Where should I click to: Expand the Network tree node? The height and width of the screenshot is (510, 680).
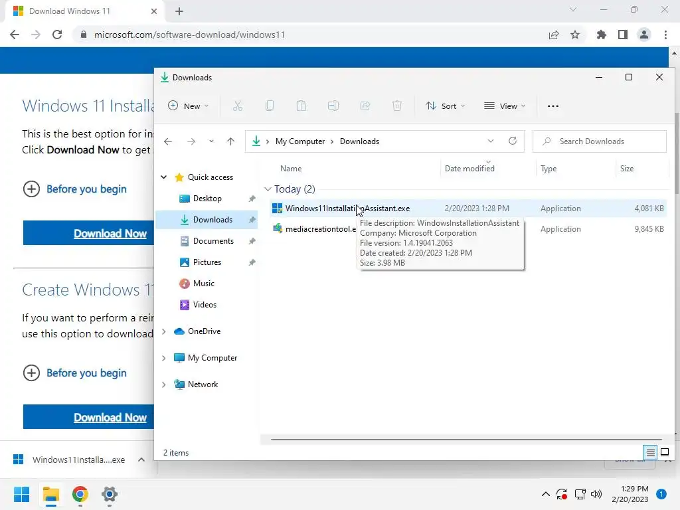(x=164, y=384)
